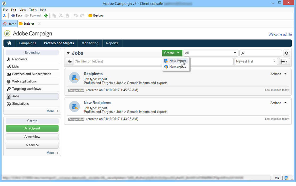Click the A service button

coord(32,145)
